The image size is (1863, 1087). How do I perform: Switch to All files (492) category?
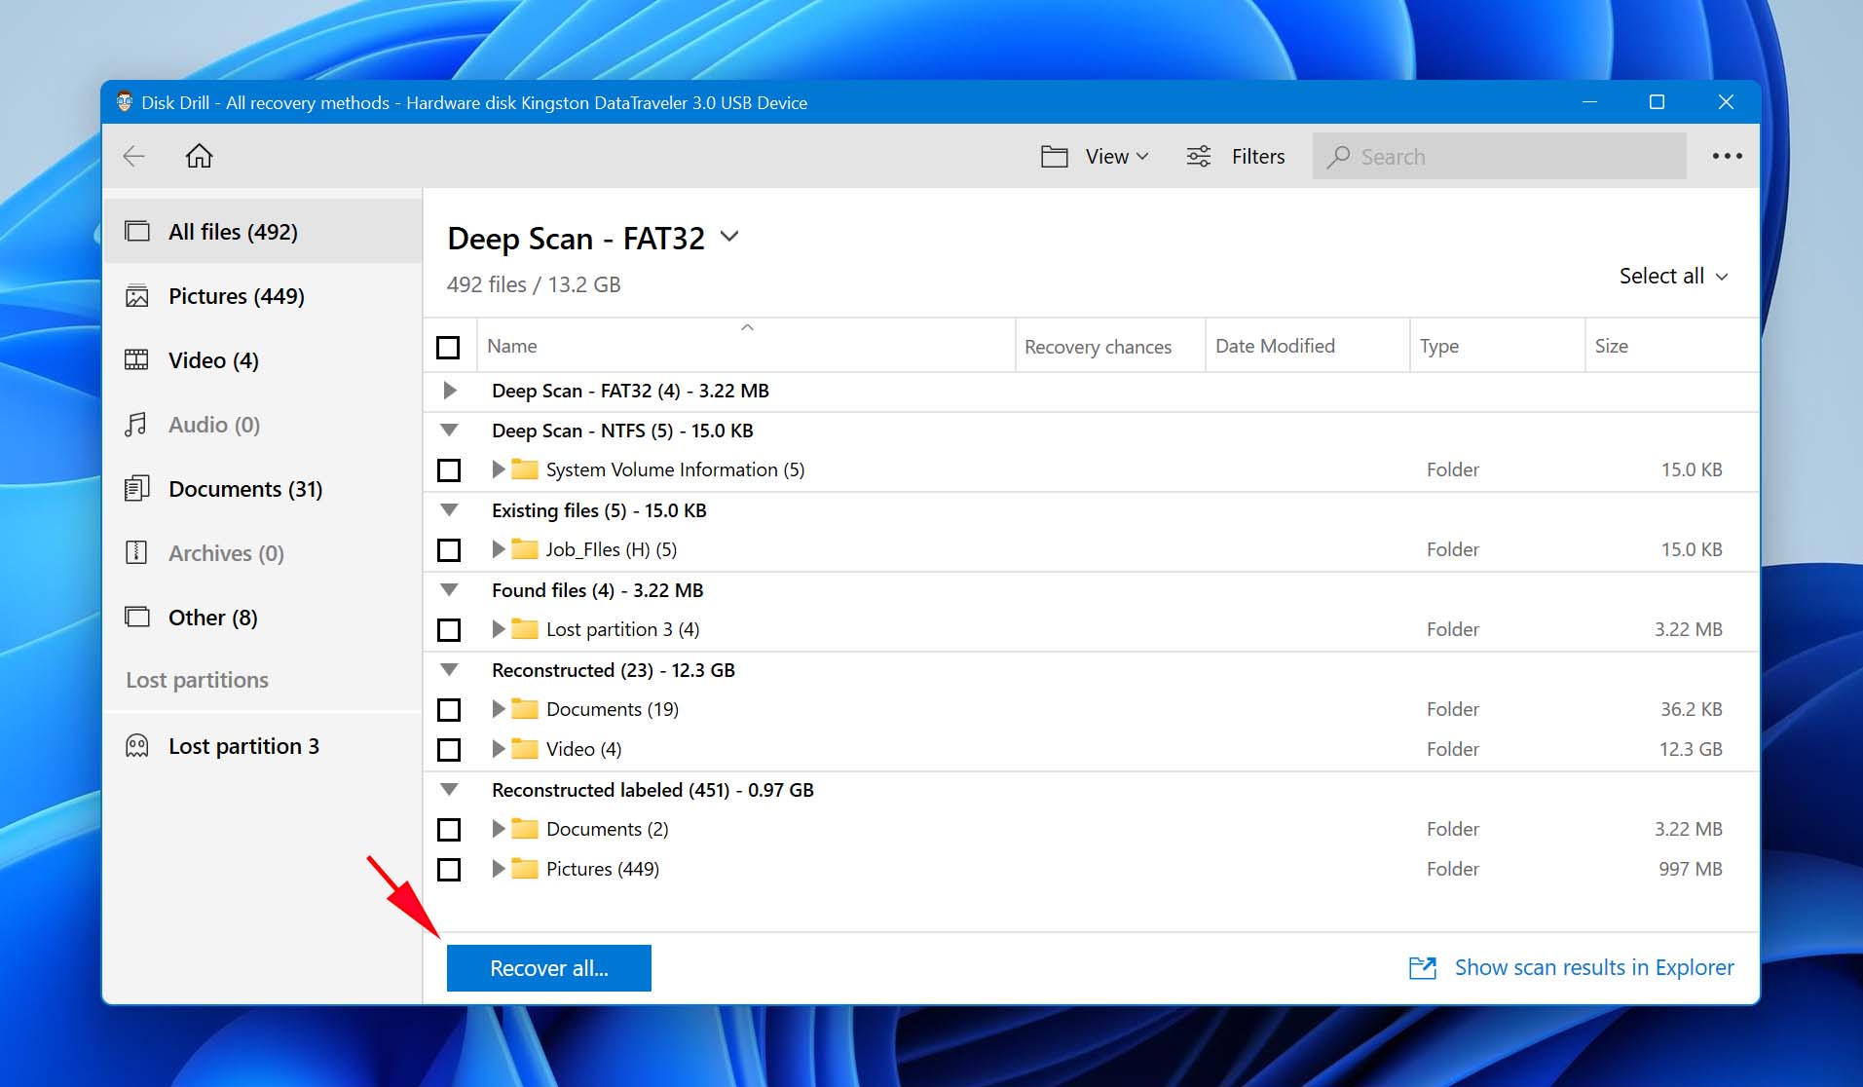tap(233, 232)
